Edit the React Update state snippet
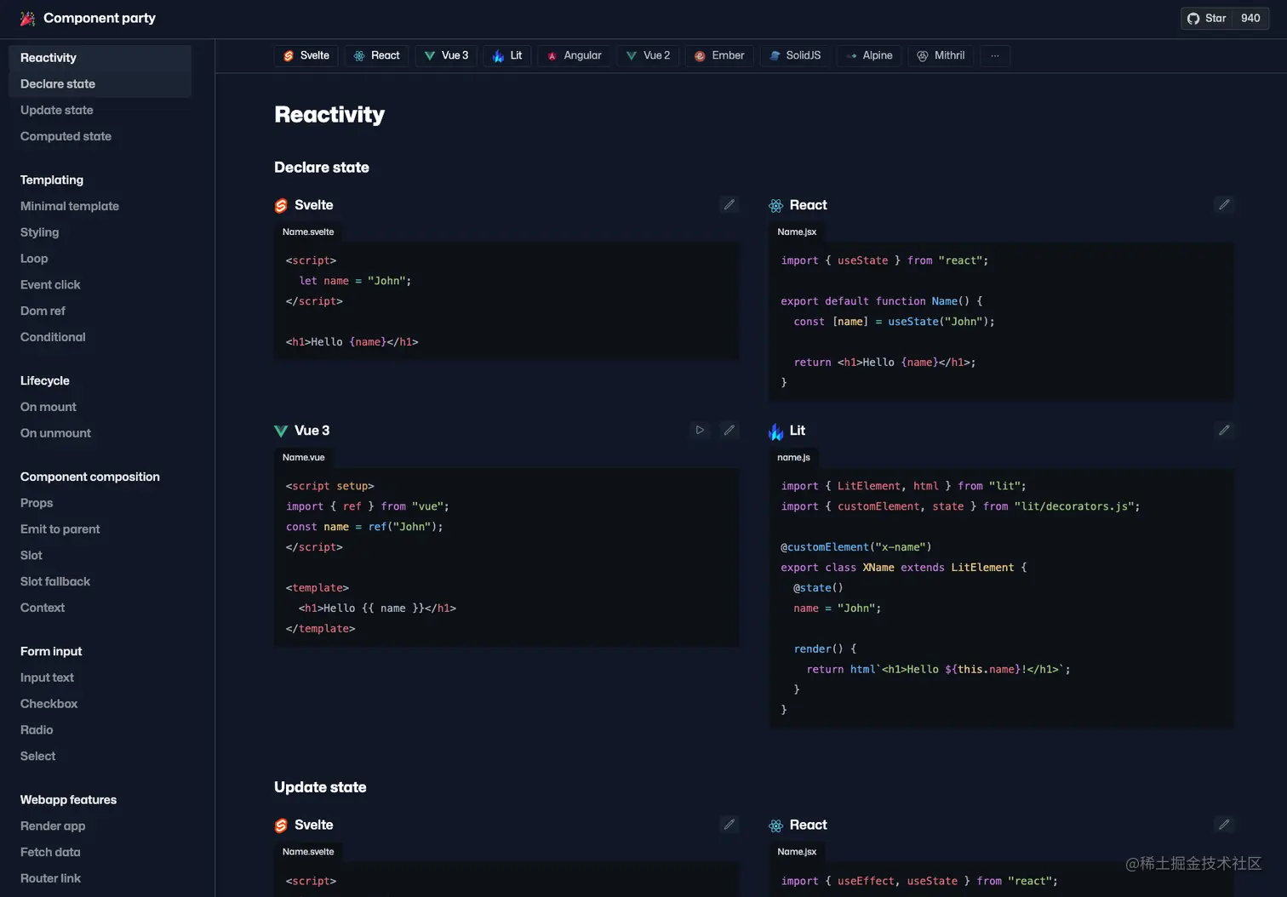 tap(1224, 824)
